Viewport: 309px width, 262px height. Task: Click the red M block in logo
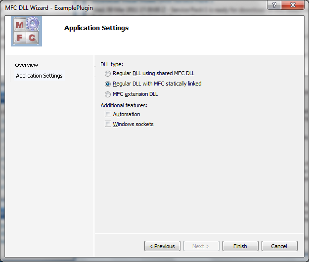click(x=19, y=26)
